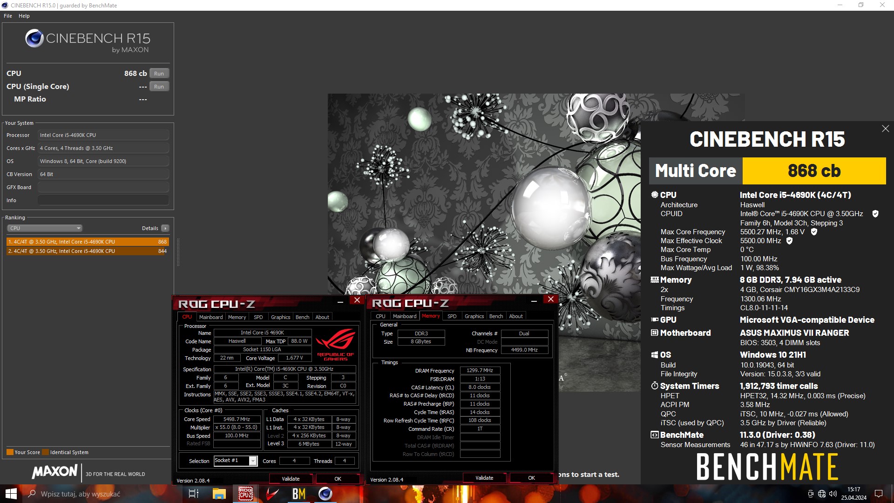Open Graphics tab in right CPU-Z

(x=474, y=316)
